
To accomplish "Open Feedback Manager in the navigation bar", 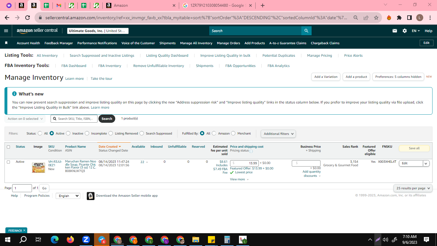I will [x=59, y=43].
